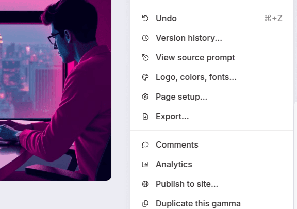
Task: Click the Version history clock icon
Action: click(145, 38)
